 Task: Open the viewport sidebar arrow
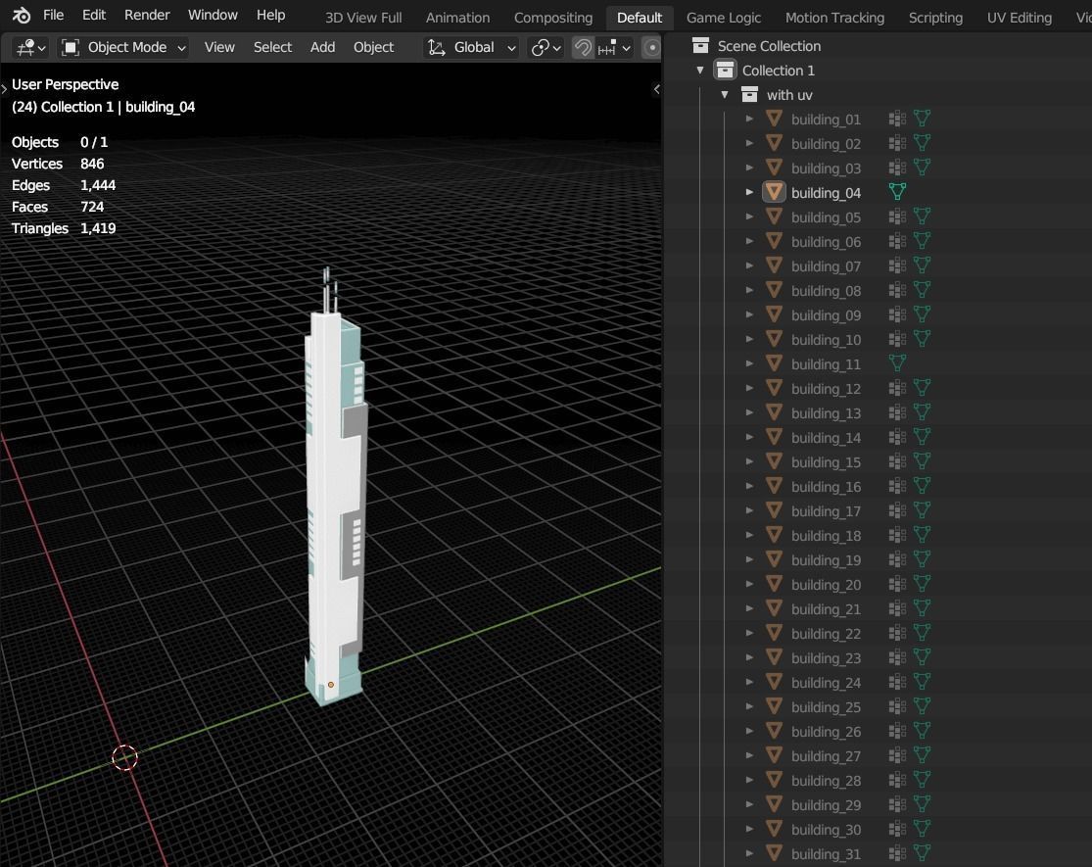tap(656, 89)
